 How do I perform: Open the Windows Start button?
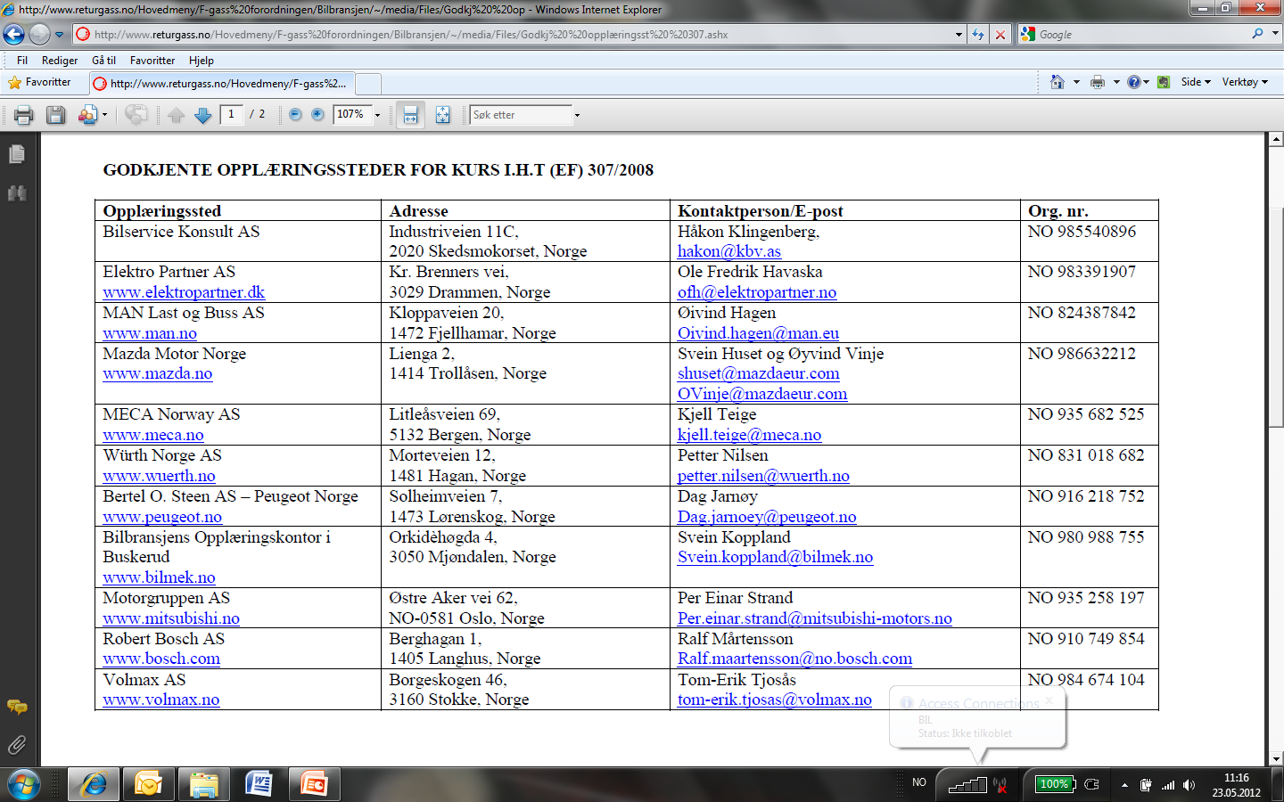(x=23, y=784)
